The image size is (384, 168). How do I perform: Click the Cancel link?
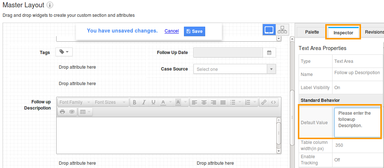click(172, 31)
